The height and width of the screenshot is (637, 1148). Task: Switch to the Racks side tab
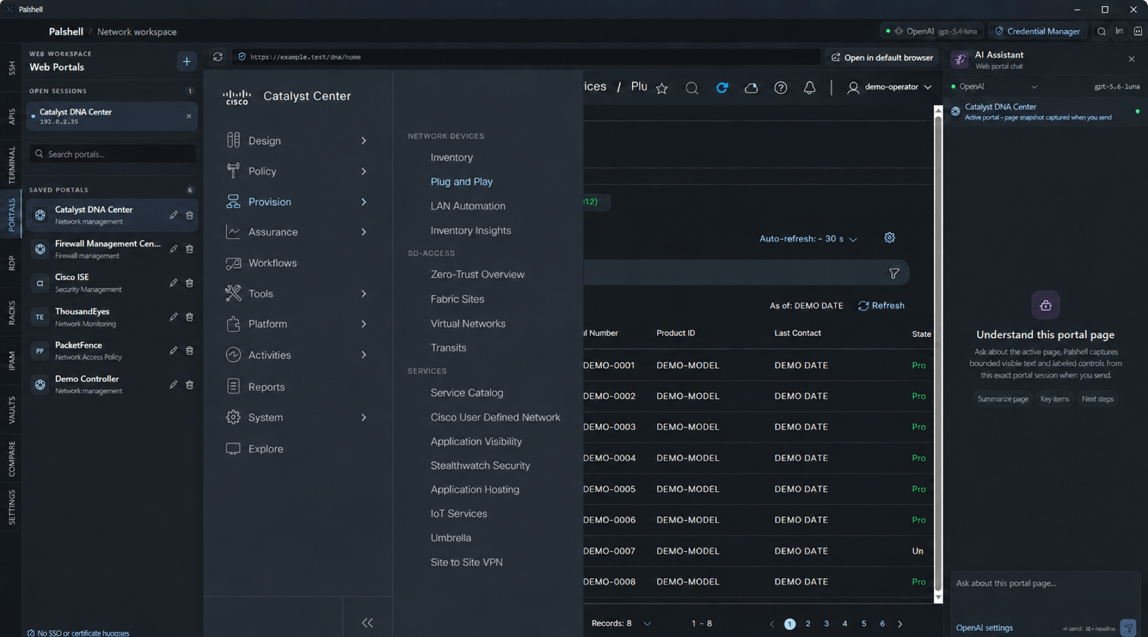[x=12, y=313]
